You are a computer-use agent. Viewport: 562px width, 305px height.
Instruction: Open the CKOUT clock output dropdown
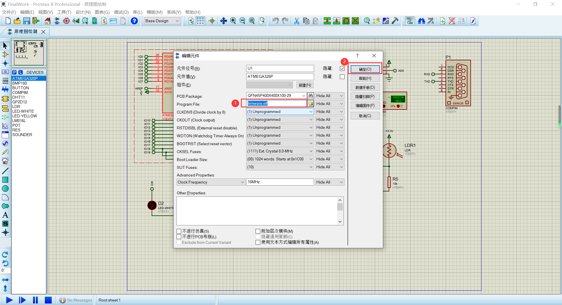click(280, 119)
